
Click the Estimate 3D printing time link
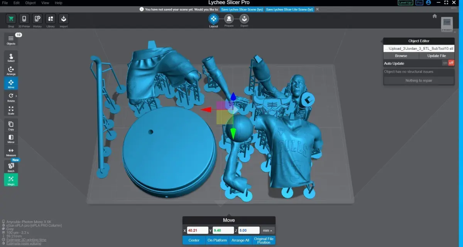pos(26,240)
